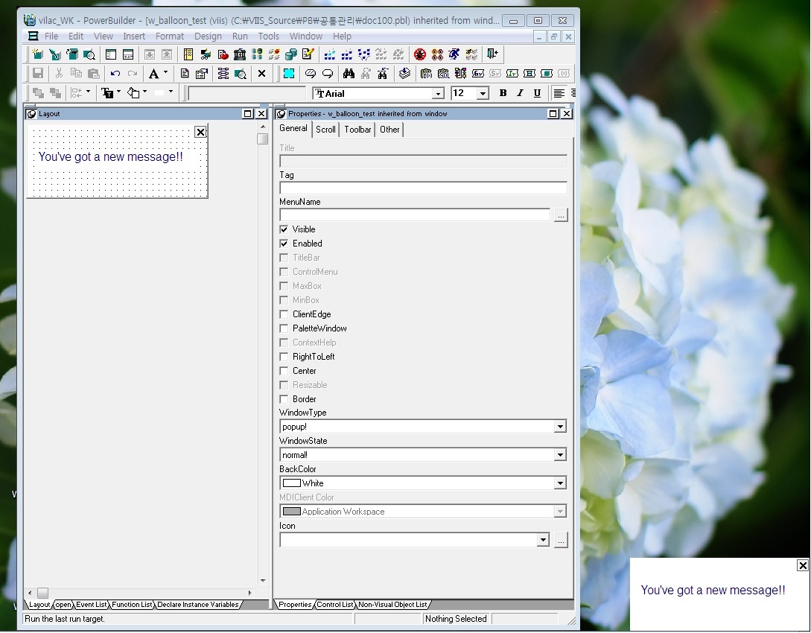
Task: Expand the WindowType dropdown
Action: 560,427
